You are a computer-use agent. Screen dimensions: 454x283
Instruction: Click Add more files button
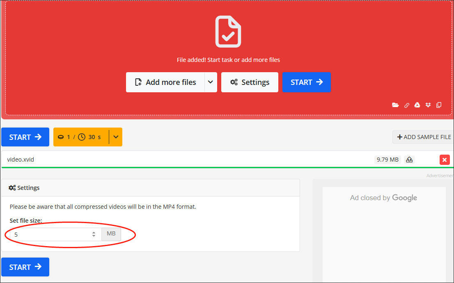coord(165,82)
